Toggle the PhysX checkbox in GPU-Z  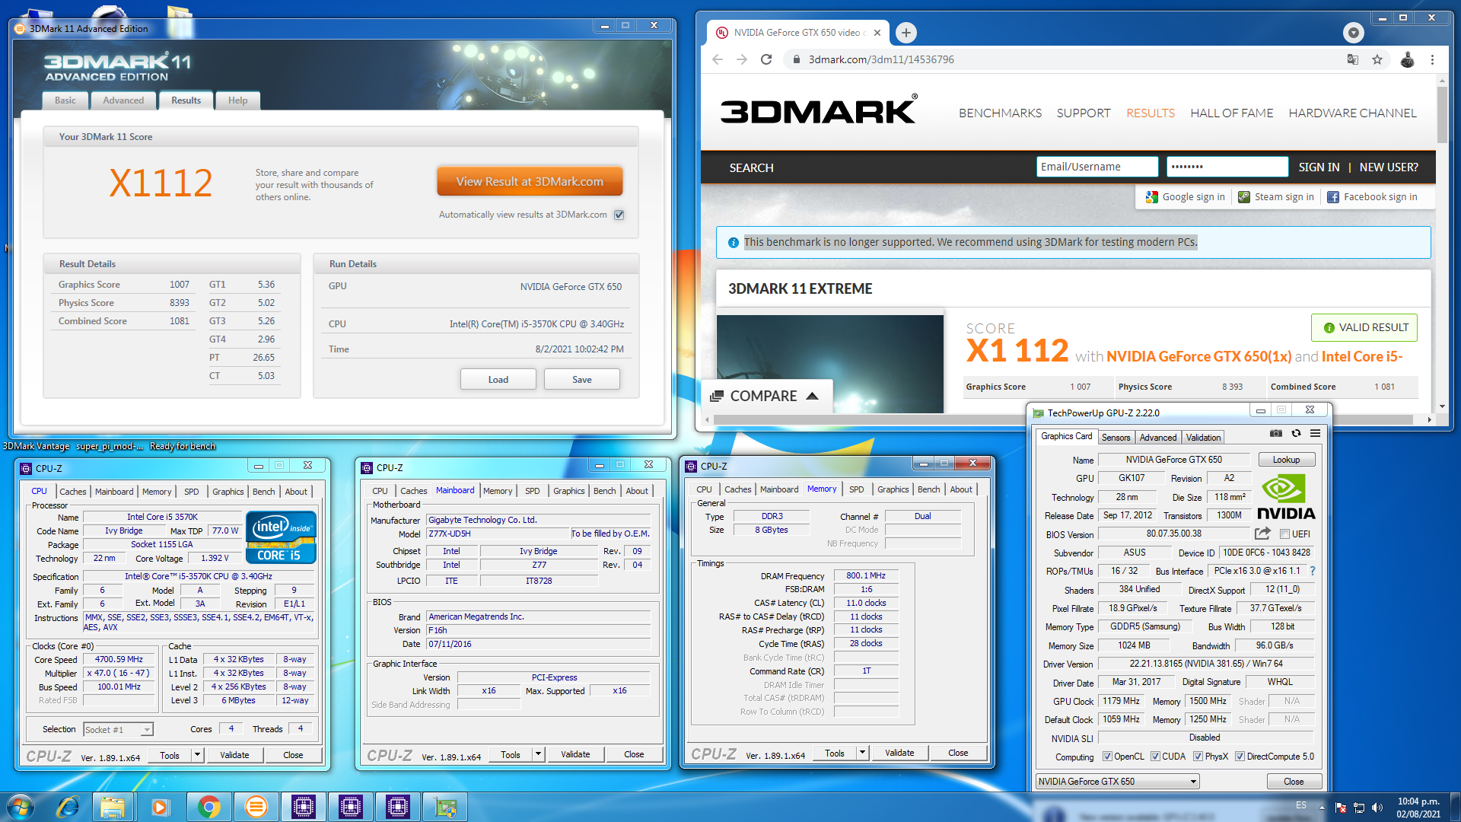1198,757
